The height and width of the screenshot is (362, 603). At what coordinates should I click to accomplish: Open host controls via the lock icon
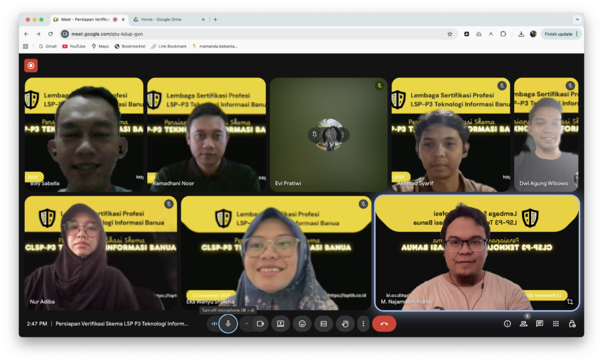(572, 323)
